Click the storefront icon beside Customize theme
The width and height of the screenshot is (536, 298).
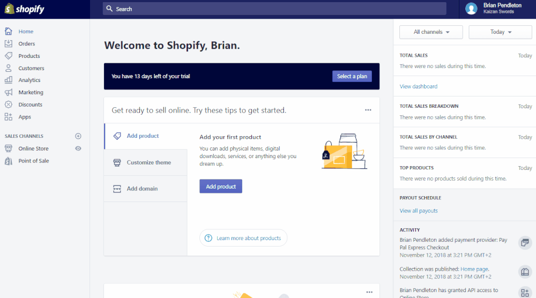pyautogui.click(x=117, y=162)
